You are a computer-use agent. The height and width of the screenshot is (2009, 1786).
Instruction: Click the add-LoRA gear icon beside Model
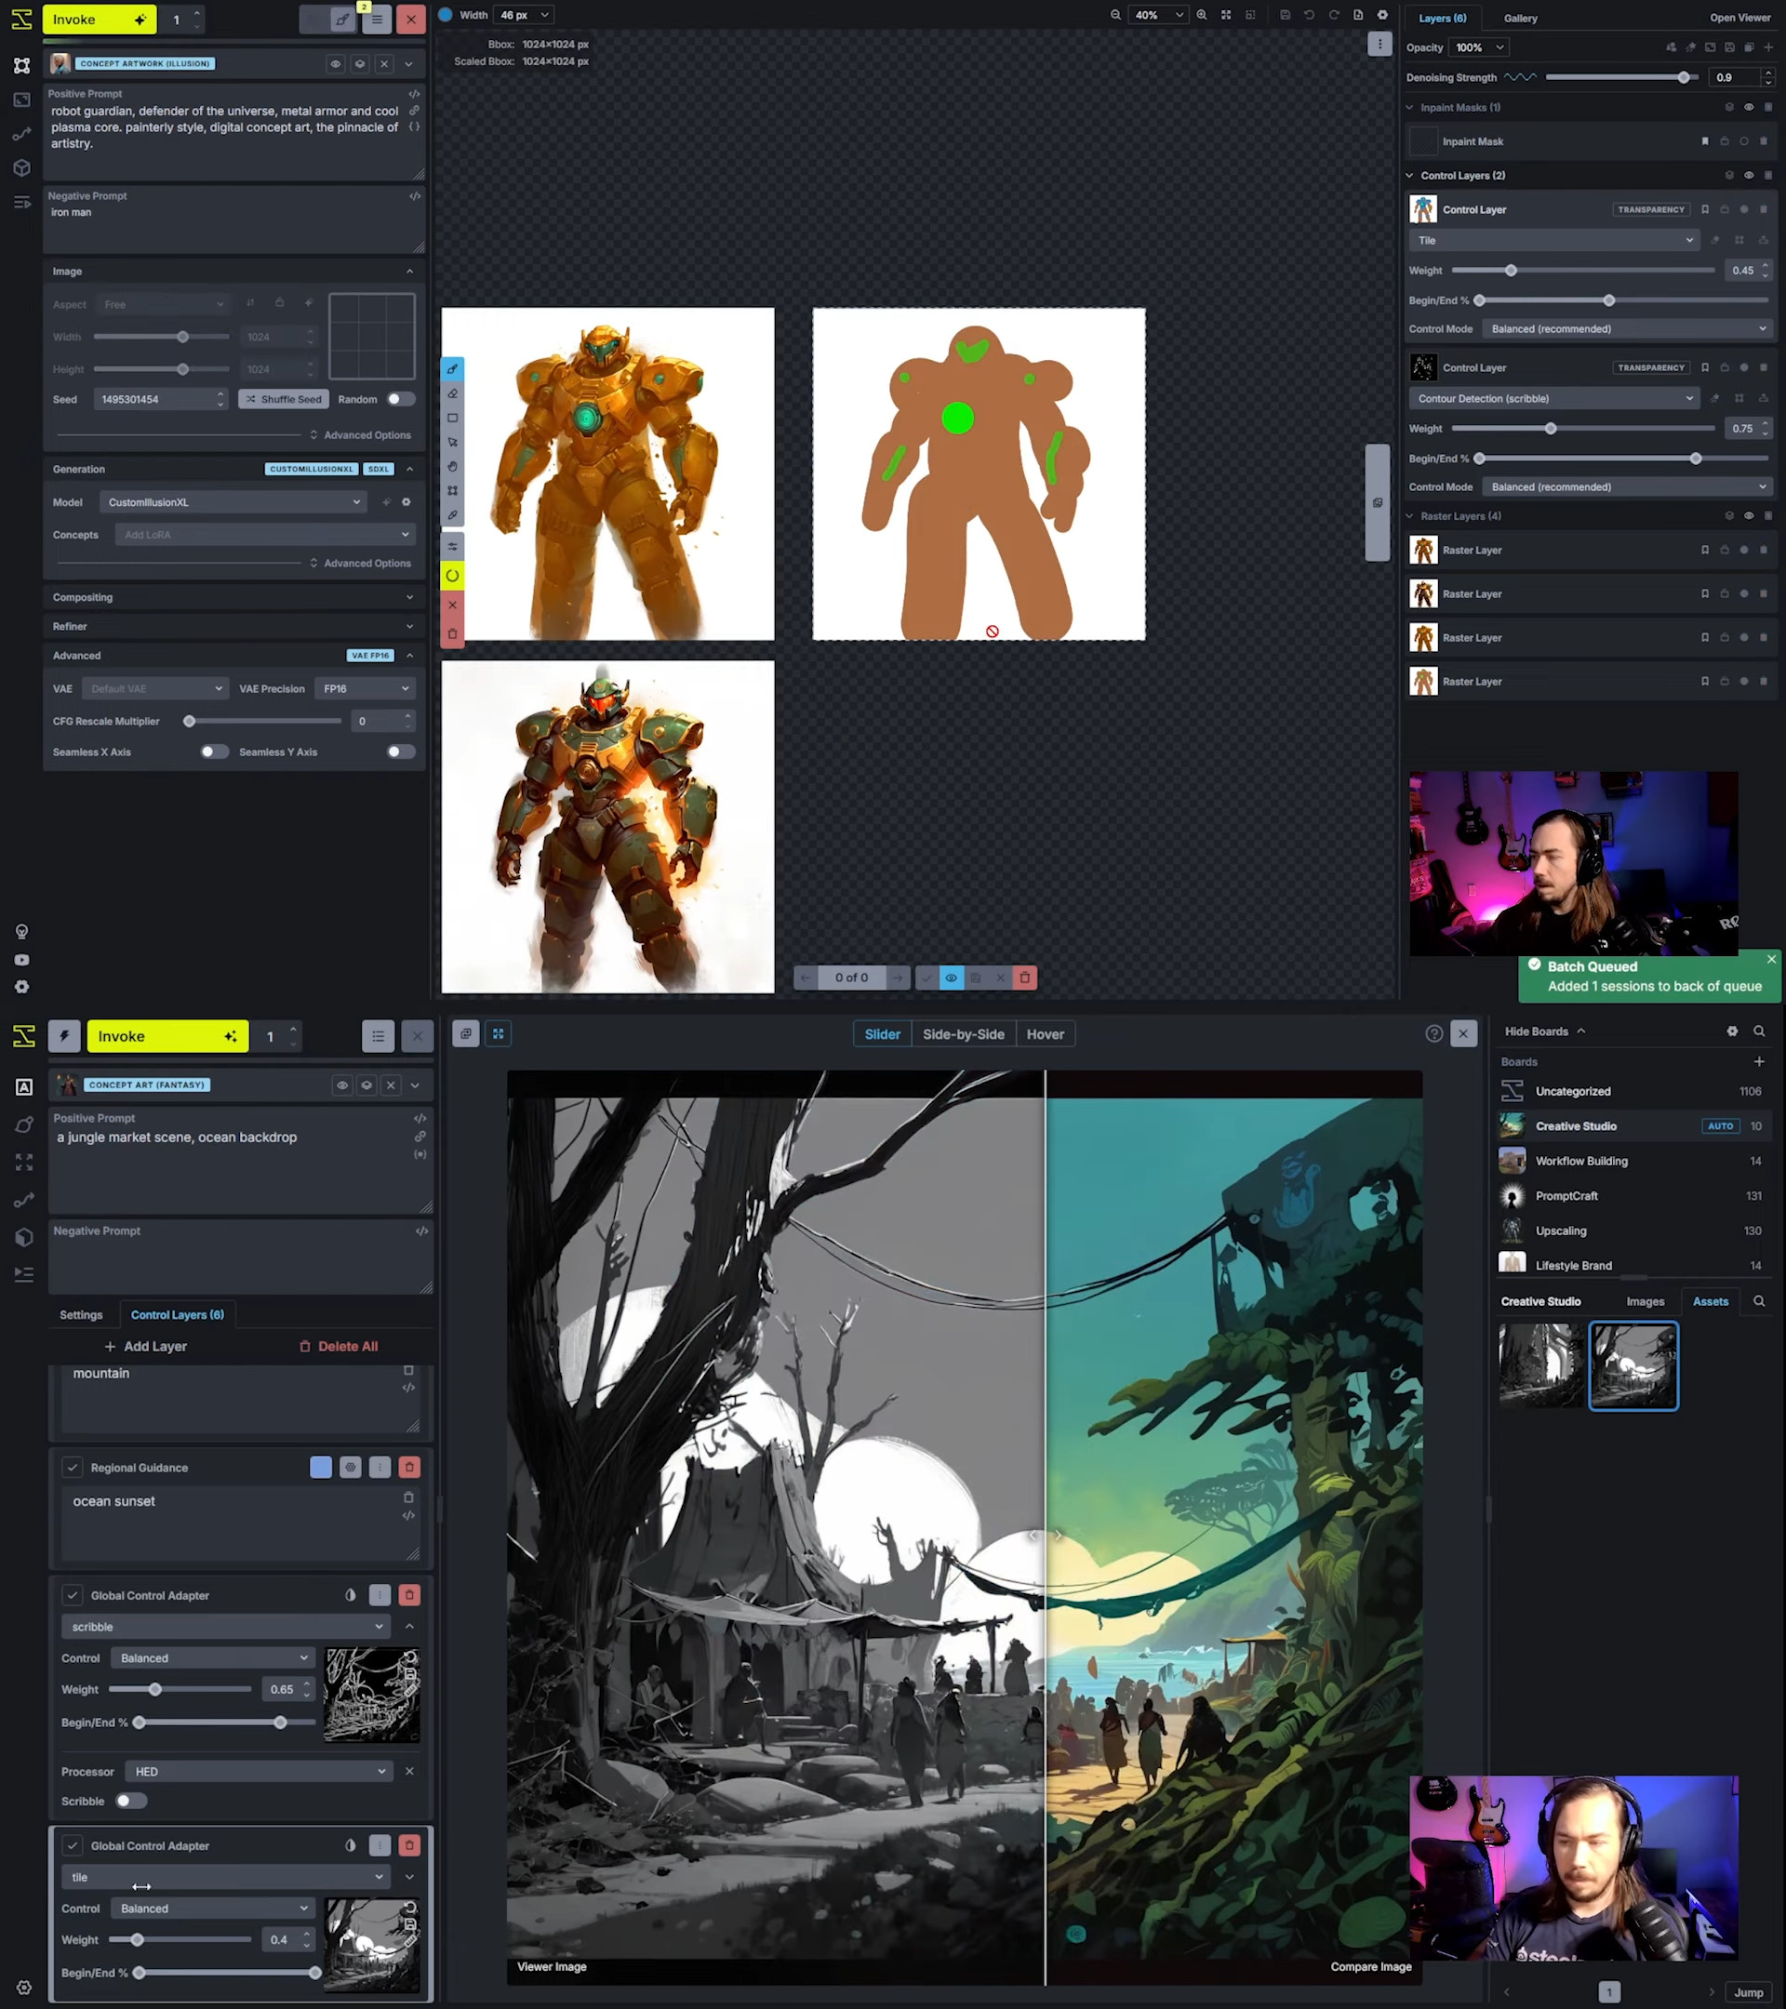tap(406, 502)
